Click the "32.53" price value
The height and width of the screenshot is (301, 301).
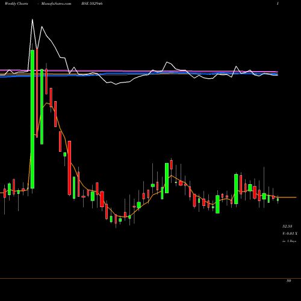[287, 226]
